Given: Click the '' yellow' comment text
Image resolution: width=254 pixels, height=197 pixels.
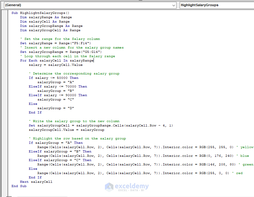Looking at the screenshot, I should (x=245, y=147).
